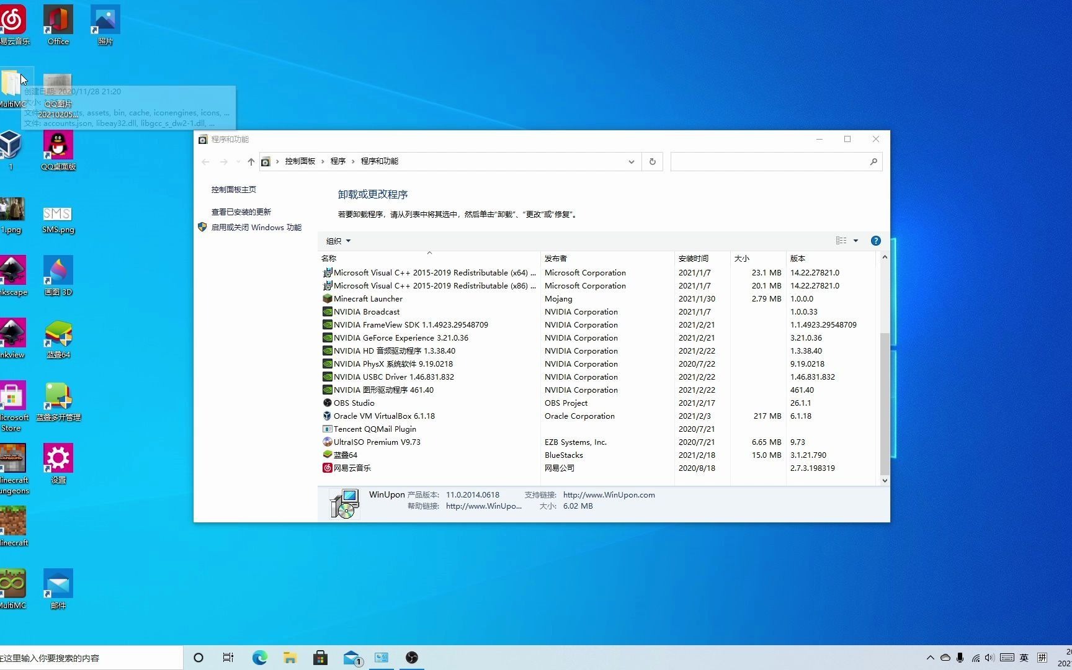Expand the chevron after 程序 breadcrumb
Viewport: 1072px width, 670px height.
click(353, 161)
